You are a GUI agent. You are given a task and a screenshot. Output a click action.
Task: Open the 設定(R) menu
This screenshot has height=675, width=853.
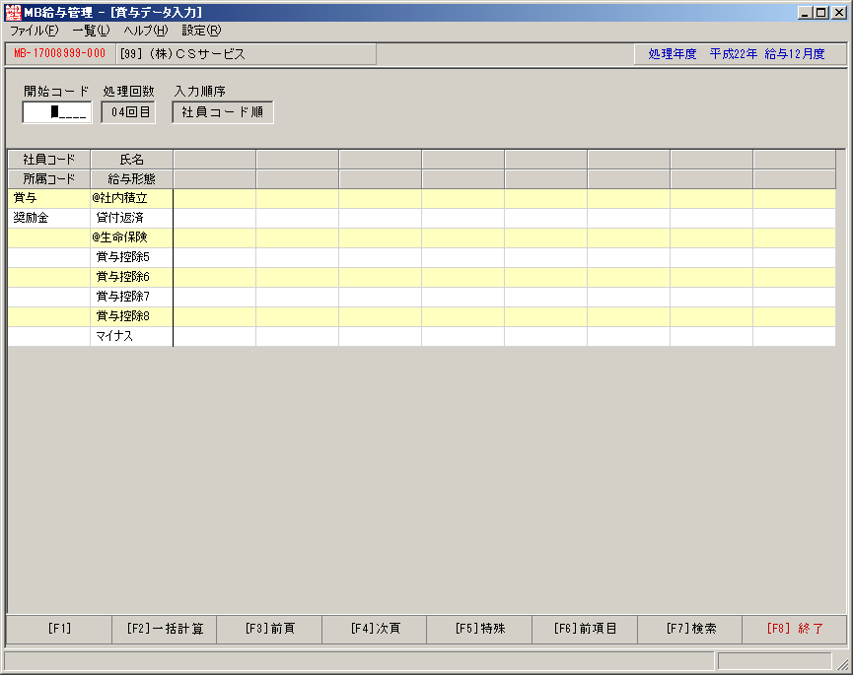coord(201,31)
